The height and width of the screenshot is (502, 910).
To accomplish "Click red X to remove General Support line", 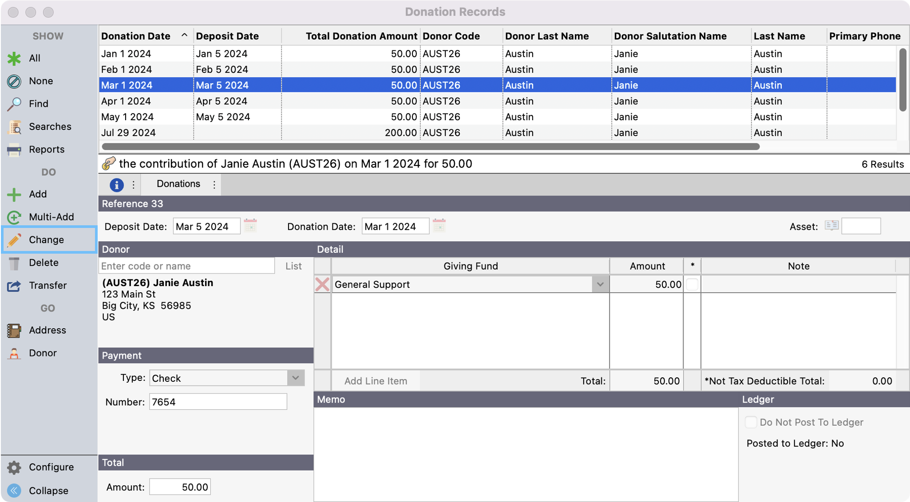I will tap(322, 284).
